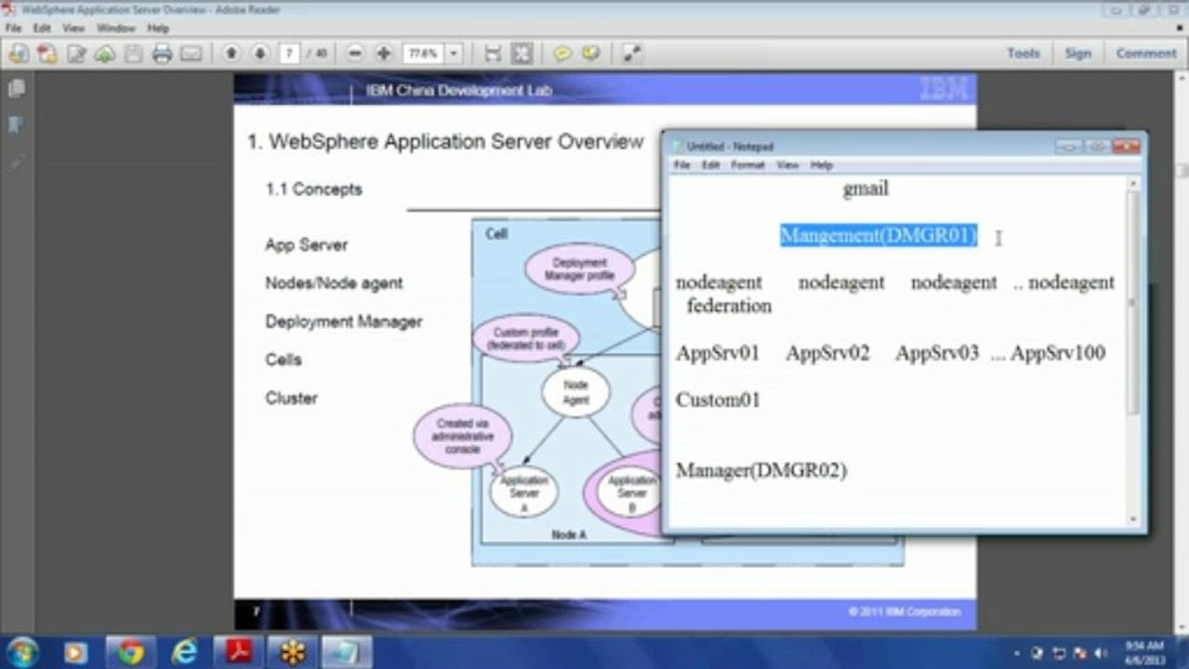1189x669 pixels.
Task: Open the Sign pane in Adobe Reader
Action: 1078,54
